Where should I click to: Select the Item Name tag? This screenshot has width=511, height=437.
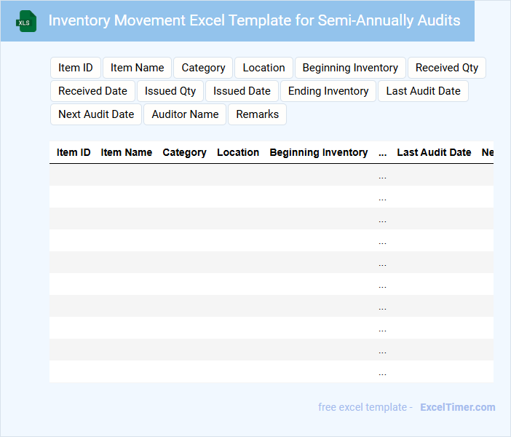pos(137,68)
